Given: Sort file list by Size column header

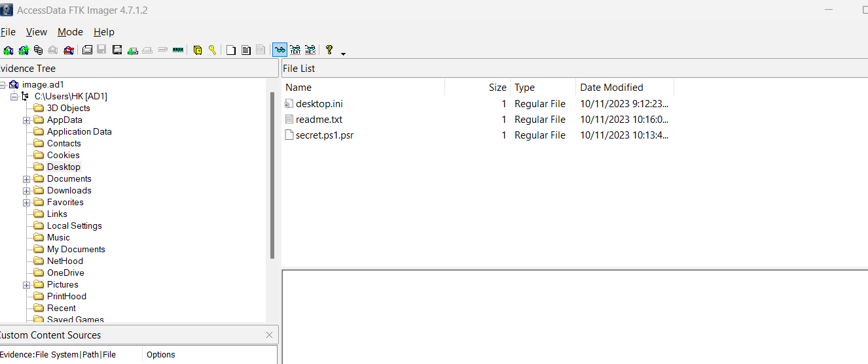Looking at the screenshot, I should [x=478, y=88].
